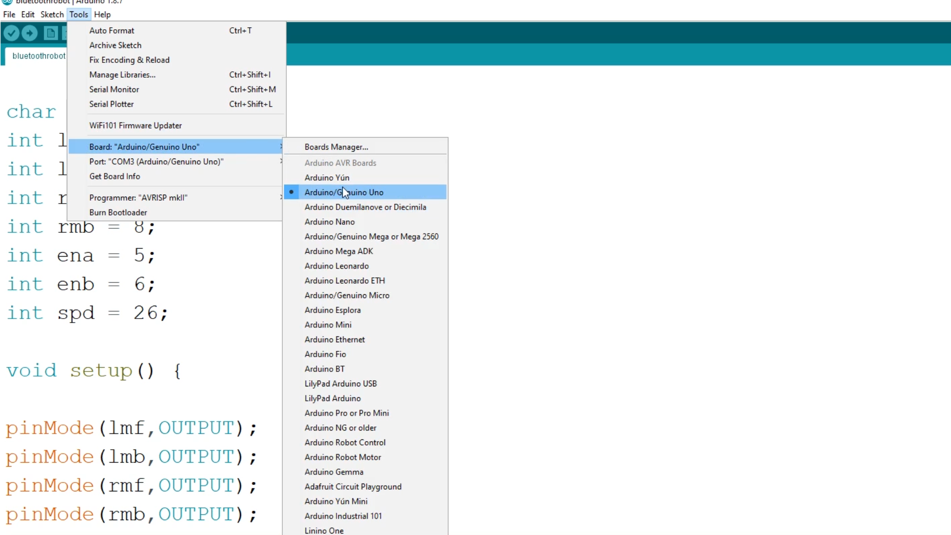Select Arduino/Genuino Micro board
Viewport: 951px width, 535px height.
click(365, 296)
